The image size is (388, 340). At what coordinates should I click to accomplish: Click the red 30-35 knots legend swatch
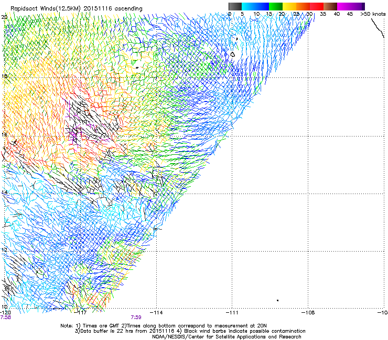[x=317, y=6]
